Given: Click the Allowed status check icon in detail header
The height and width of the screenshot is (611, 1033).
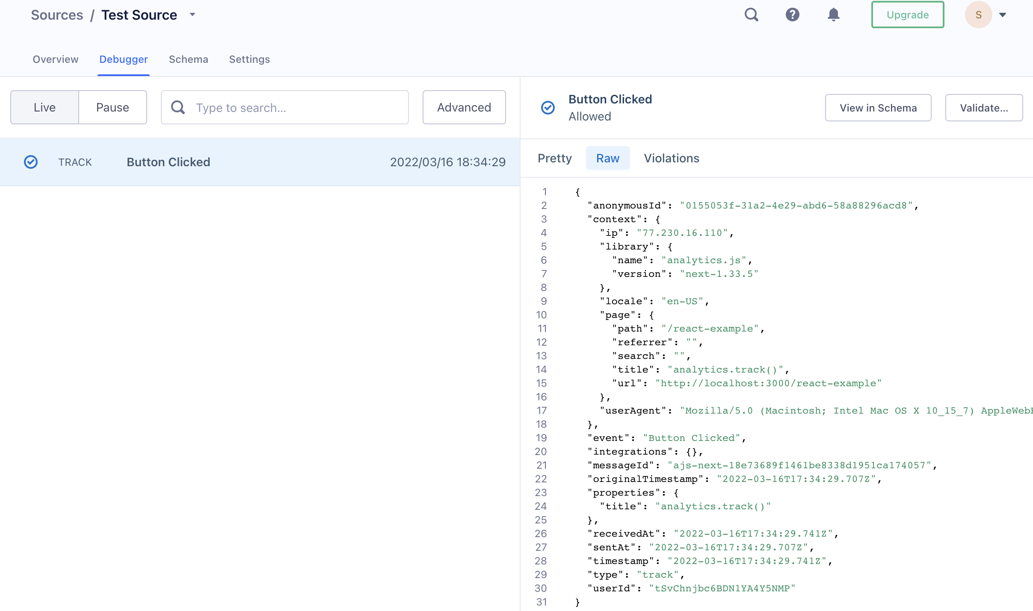Looking at the screenshot, I should (x=548, y=108).
